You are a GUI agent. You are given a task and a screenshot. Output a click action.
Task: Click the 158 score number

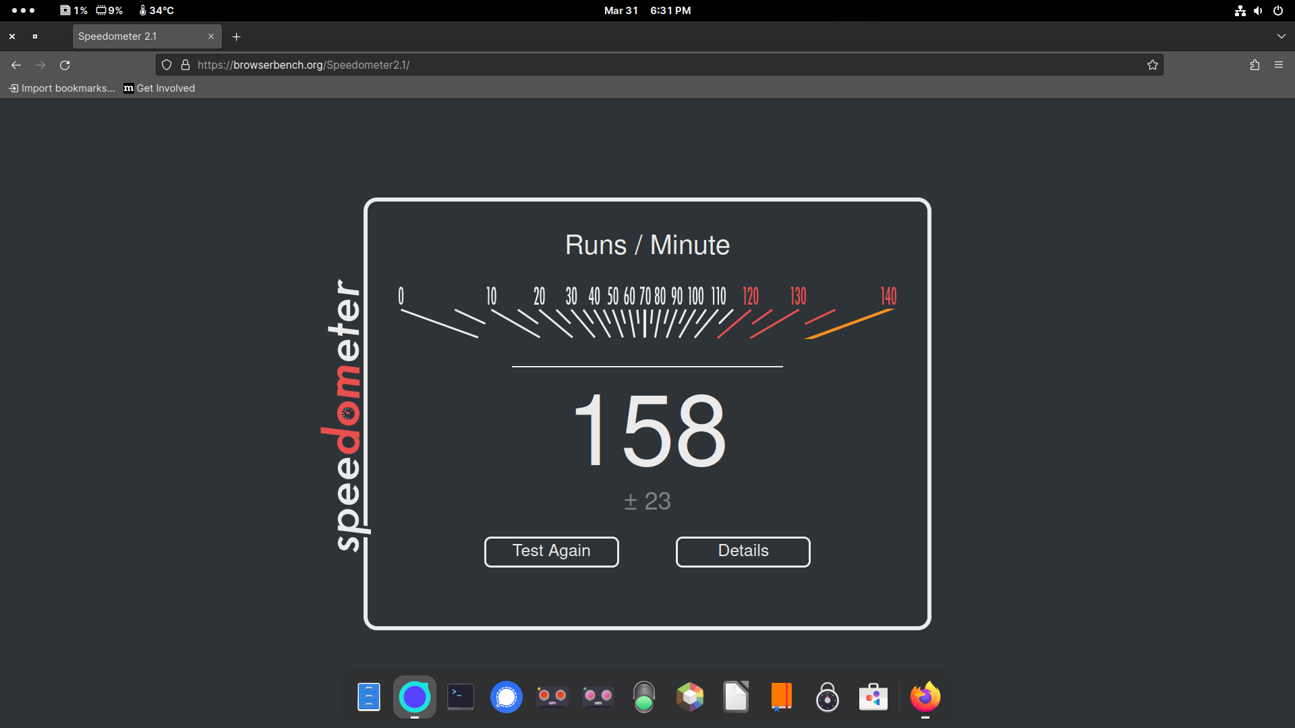(x=650, y=430)
